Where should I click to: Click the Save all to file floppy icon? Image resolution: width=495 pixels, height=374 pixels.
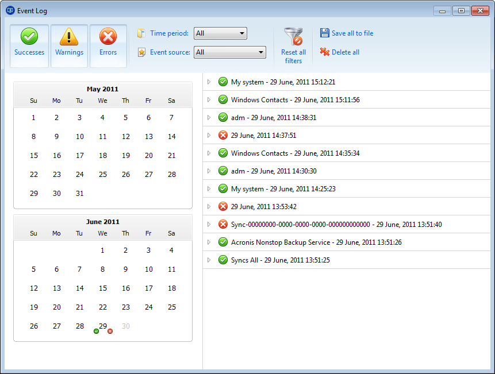click(325, 33)
